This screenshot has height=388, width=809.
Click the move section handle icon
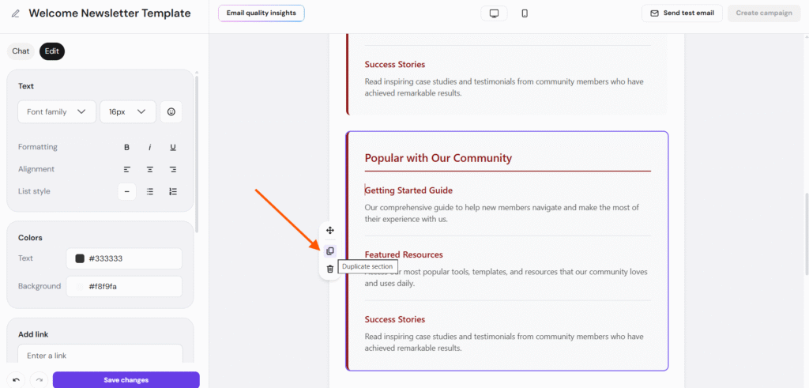click(x=330, y=231)
